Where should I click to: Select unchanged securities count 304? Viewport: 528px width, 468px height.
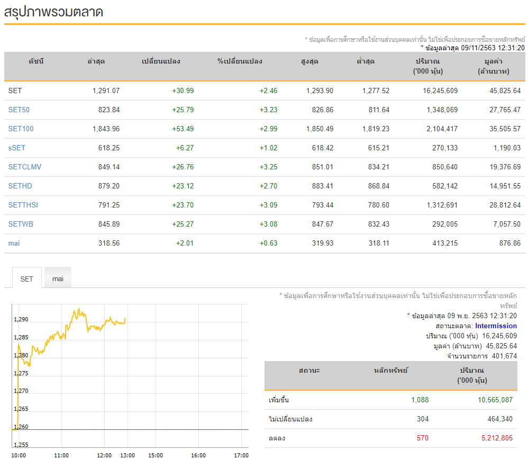tap(423, 419)
